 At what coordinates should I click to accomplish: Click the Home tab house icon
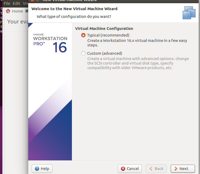pyautogui.click(x=8, y=11)
